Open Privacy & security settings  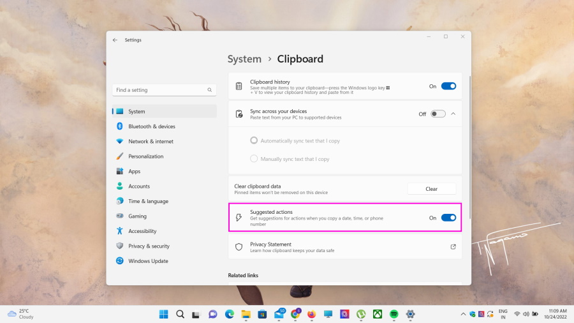click(x=165, y=246)
